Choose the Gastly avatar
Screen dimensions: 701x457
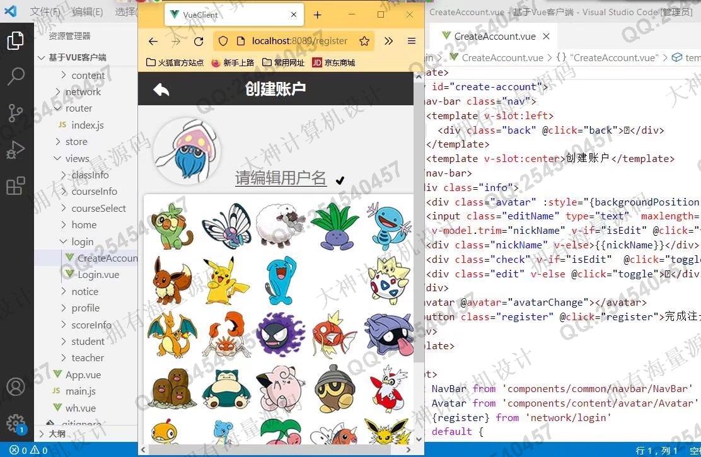pos(281,334)
